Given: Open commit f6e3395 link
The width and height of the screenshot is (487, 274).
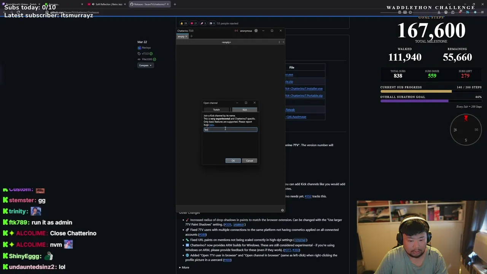Looking at the screenshot, I should click(147, 59).
